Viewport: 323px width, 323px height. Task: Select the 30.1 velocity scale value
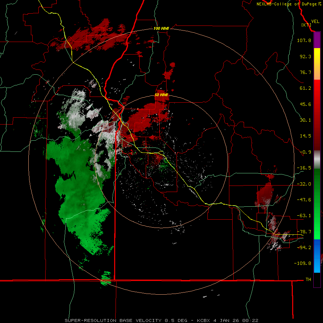[x=305, y=120]
